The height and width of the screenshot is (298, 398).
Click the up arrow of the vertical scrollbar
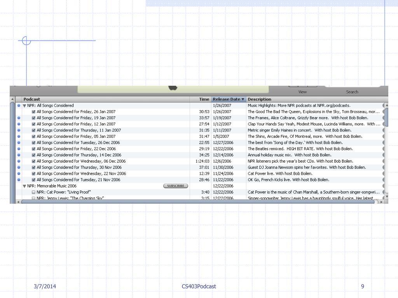[387, 105]
